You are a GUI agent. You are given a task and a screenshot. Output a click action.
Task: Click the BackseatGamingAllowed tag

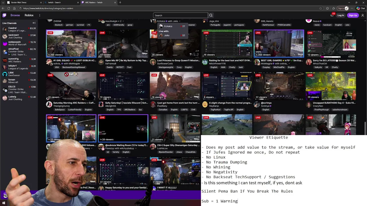74,67
